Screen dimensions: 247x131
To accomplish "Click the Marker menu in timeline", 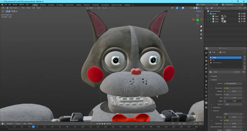I will 30,124.
